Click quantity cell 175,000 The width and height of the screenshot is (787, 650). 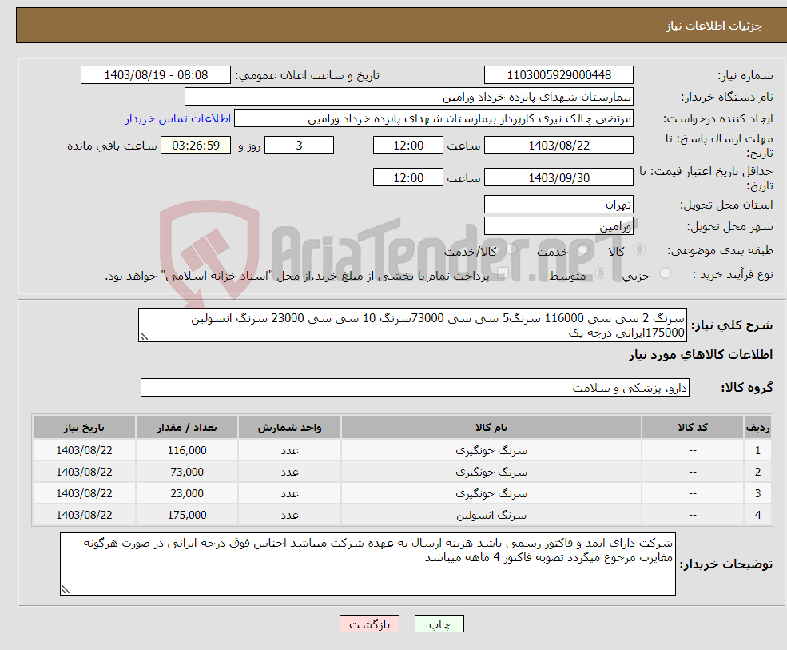(x=187, y=516)
